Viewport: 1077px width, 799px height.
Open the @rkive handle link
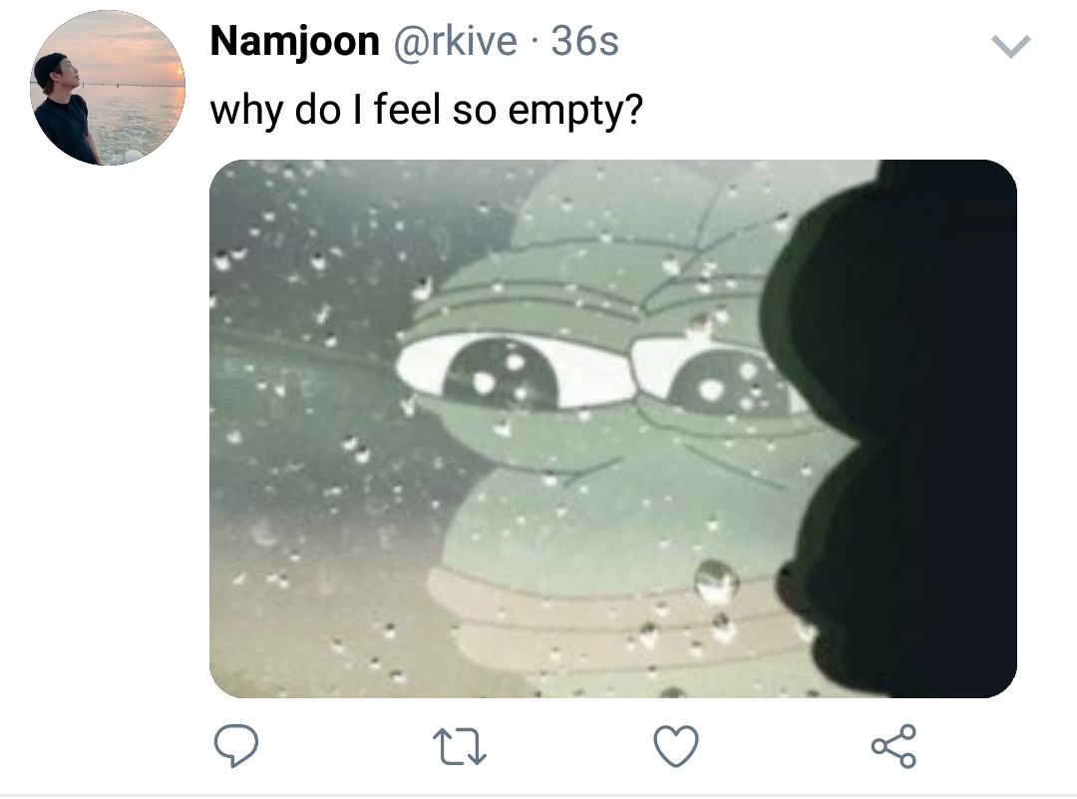tap(455, 41)
